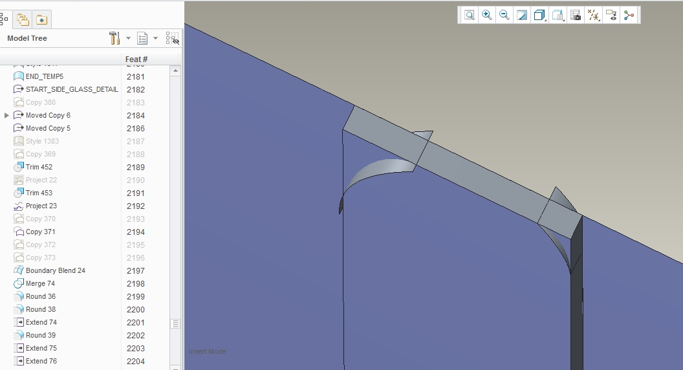The width and height of the screenshot is (683, 370).
Task: Select the Moved Copy 5 feature
Action: point(48,128)
